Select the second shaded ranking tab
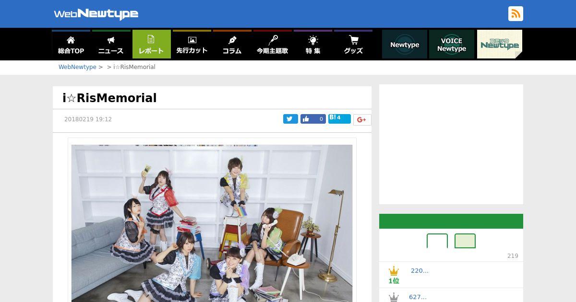 (465, 241)
